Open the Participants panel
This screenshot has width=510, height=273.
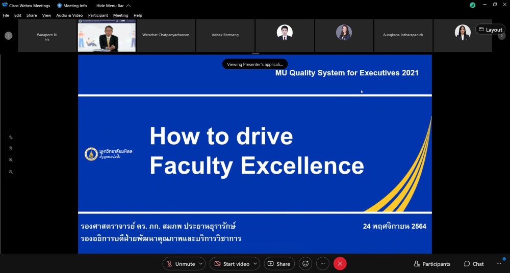point(432,264)
